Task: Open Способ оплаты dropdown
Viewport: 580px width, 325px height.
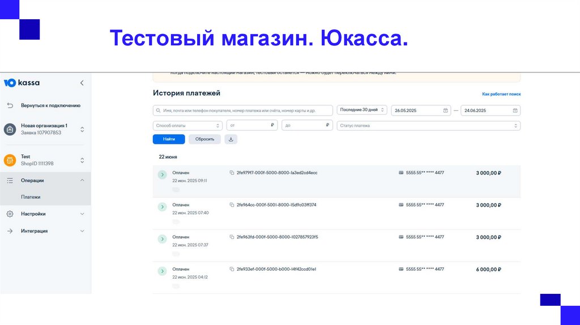Action: pos(187,126)
